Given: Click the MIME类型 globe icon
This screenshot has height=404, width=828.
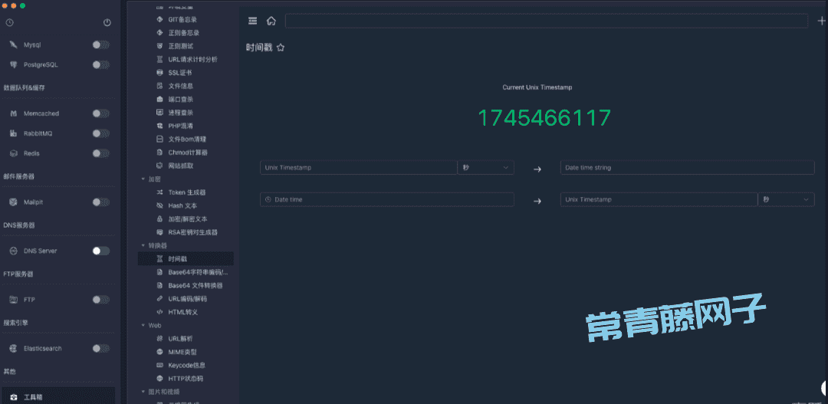Looking at the screenshot, I should tap(159, 352).
